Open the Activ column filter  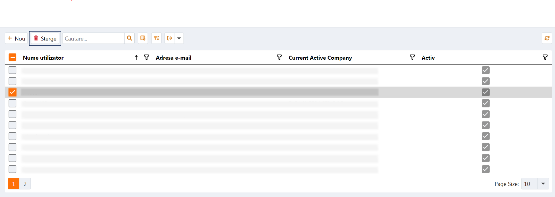click(x=545, y=58)
